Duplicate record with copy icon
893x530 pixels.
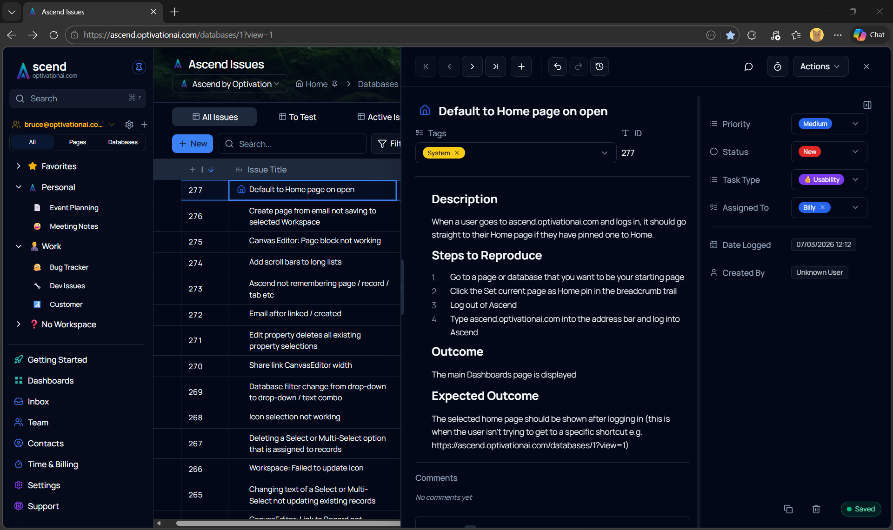(x=788, y=509)
